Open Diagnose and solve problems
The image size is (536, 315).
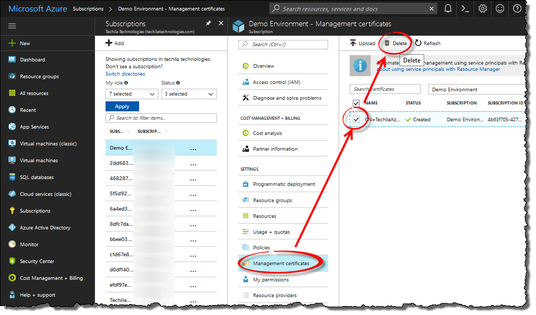(x=283, y=98)
